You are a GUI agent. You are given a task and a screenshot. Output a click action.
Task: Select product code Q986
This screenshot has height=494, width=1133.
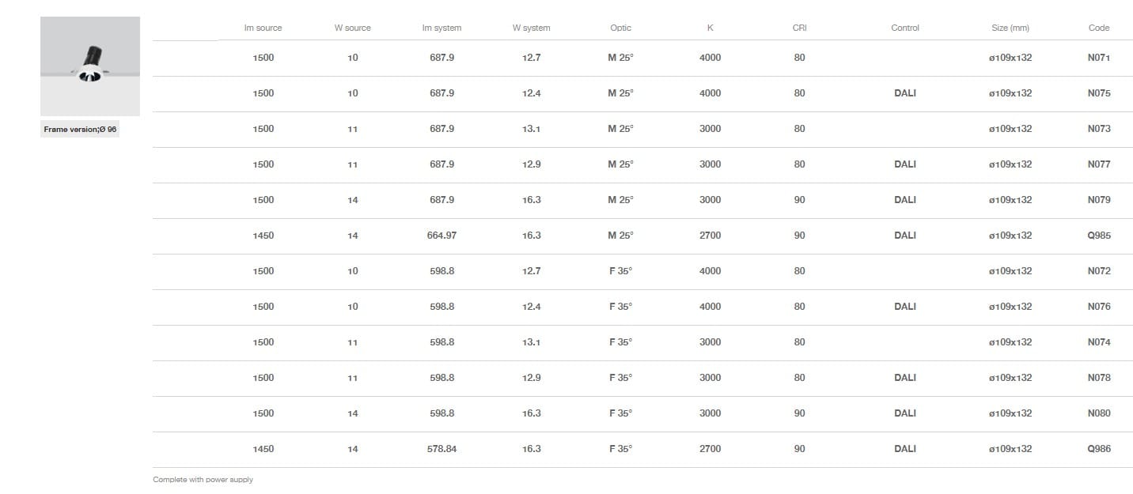click(1099, 449)
